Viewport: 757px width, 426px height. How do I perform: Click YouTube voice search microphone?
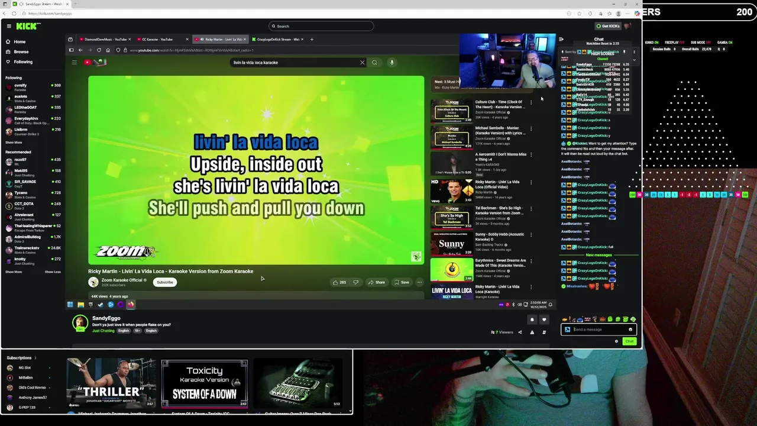pos(392,62)
